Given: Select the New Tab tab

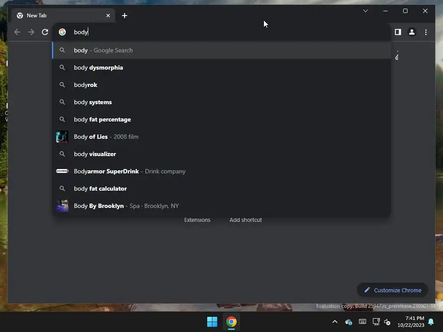Looking at the screenshot, I should point(63,16).
